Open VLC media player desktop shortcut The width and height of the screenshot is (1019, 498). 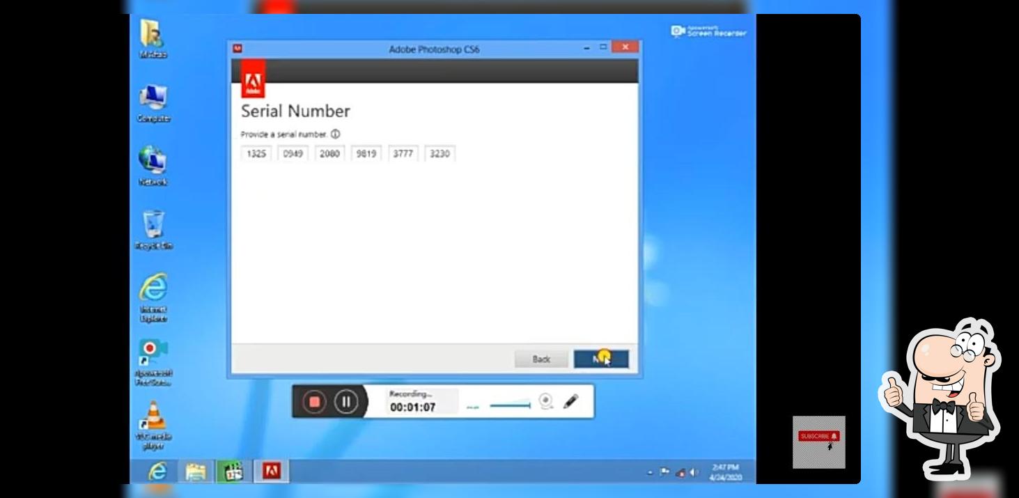pos(153,425)
